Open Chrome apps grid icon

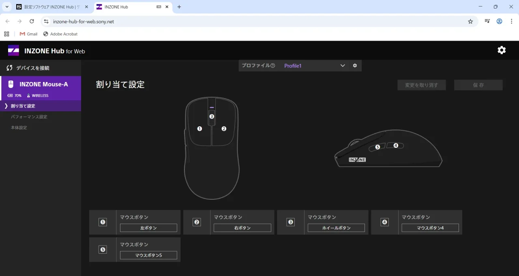[6, 34]
